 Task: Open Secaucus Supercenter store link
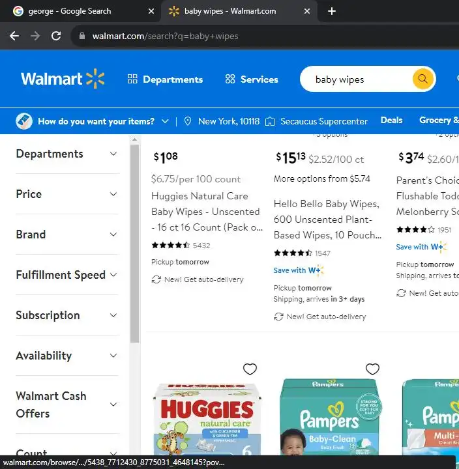pos(324,121)
